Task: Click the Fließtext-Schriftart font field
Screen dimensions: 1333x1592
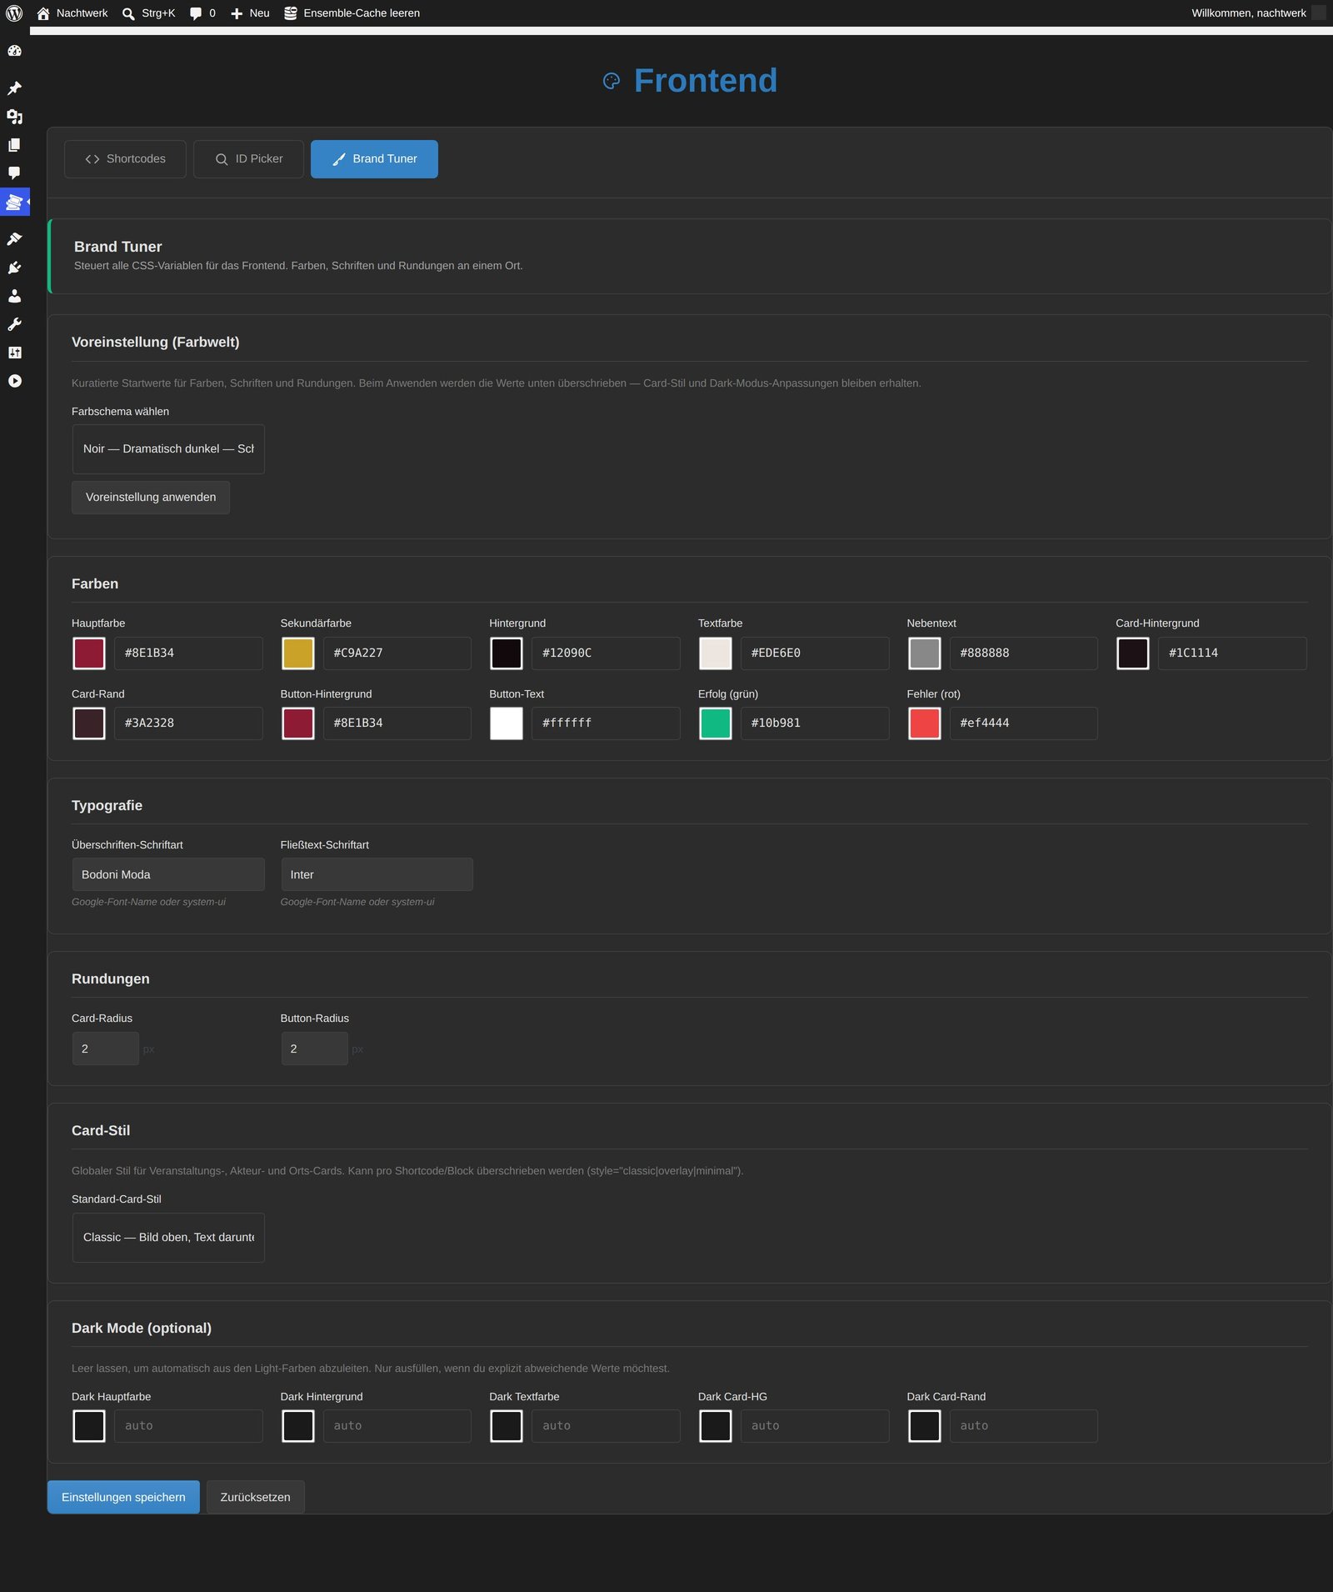Action: point(377,874)
